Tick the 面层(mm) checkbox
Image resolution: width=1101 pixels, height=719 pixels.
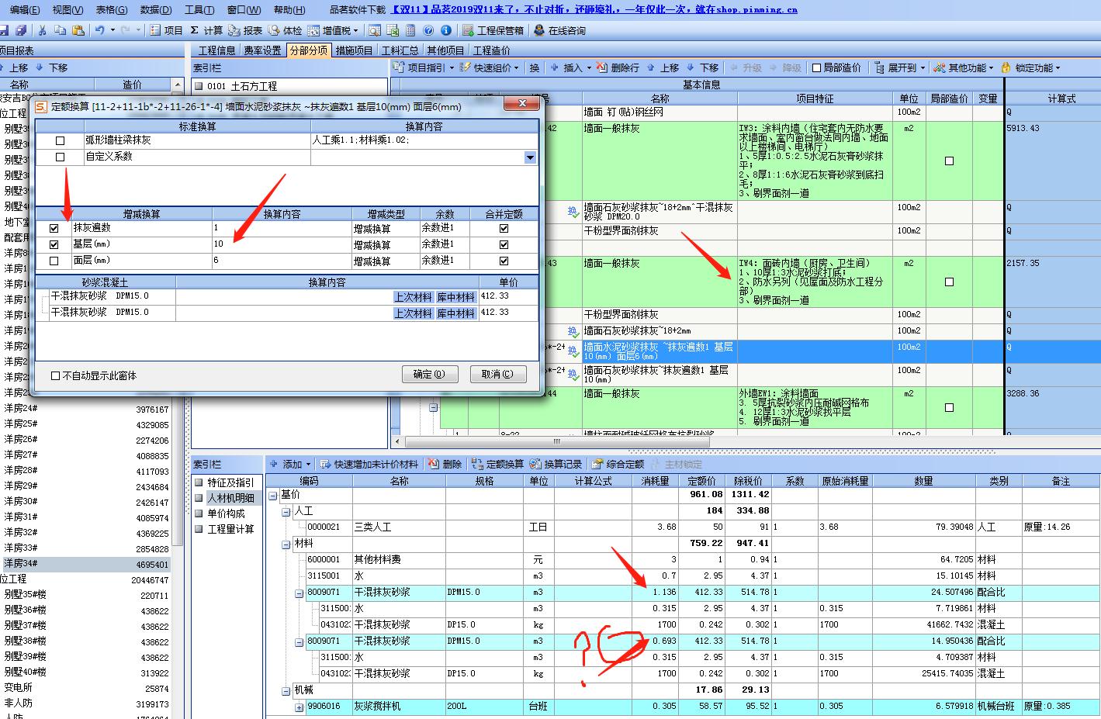click(x=54, y=261)
